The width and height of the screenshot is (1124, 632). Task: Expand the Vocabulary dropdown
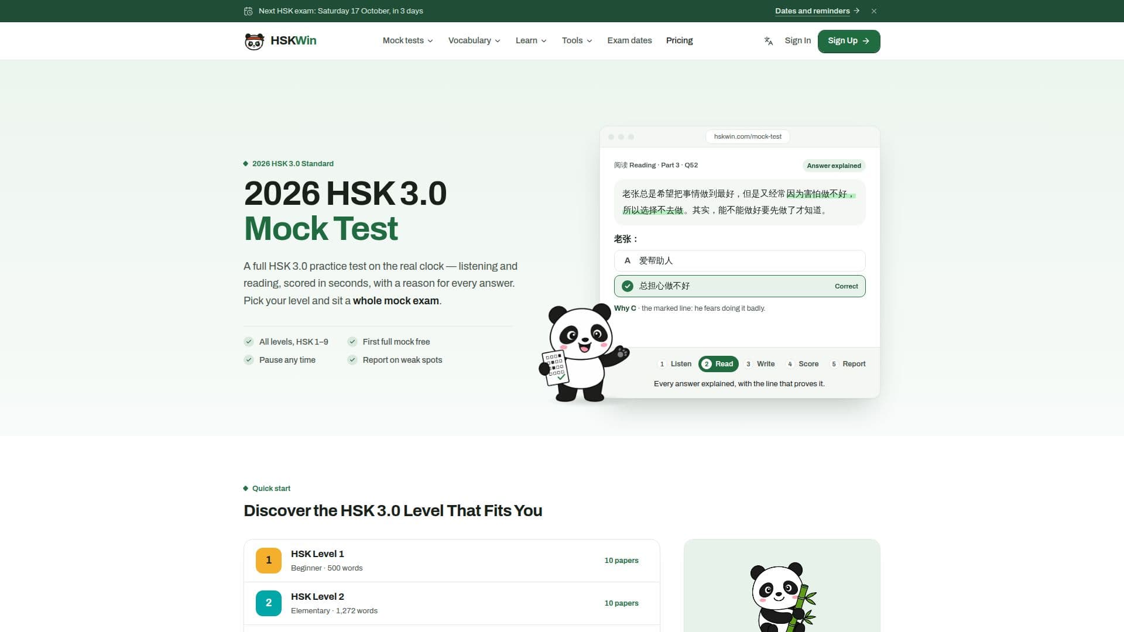pyautogui.click(x=474, y=40)
